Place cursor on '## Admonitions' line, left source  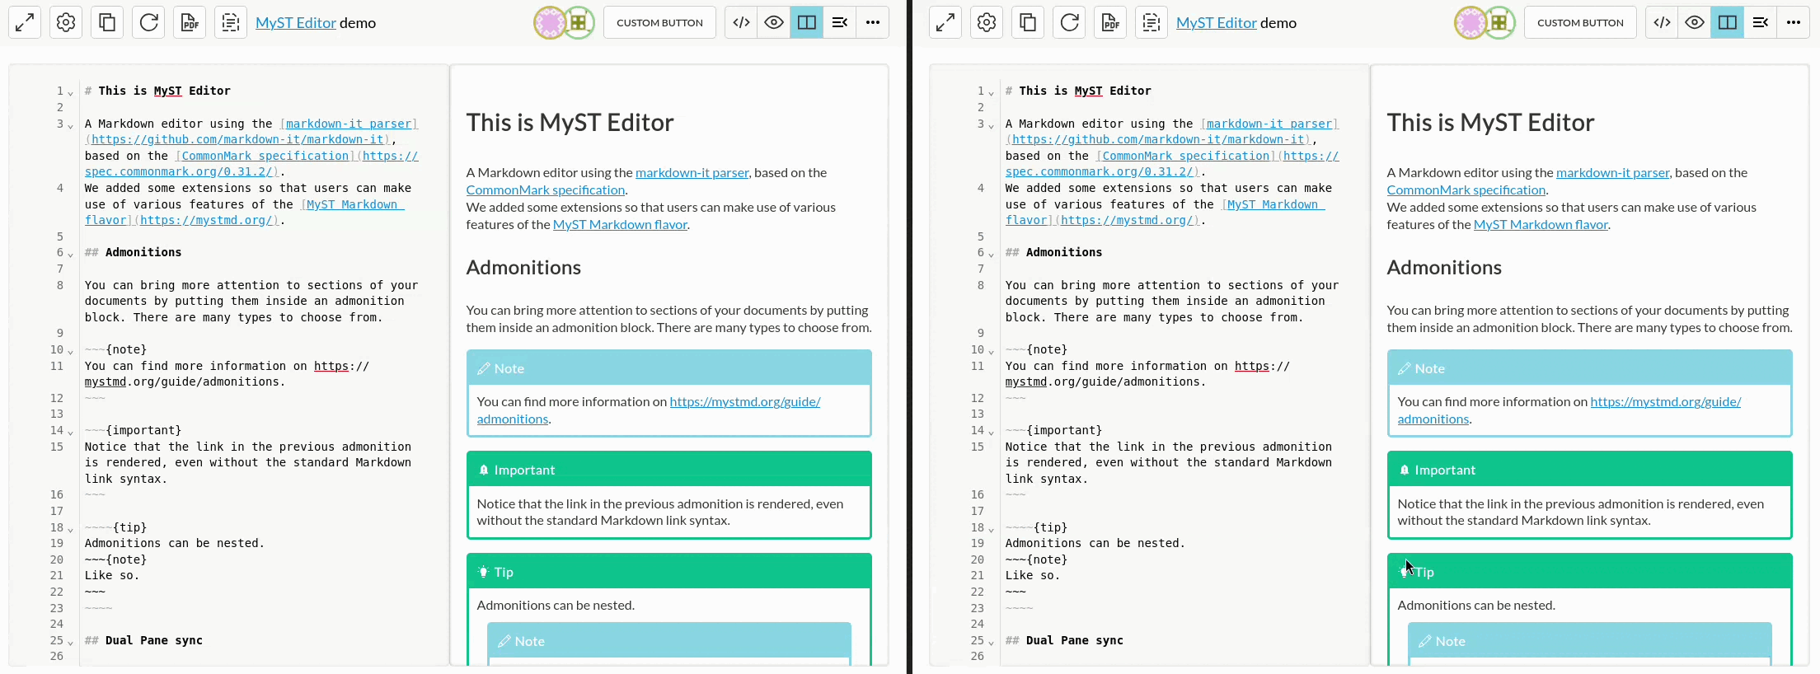click(133, 252)
